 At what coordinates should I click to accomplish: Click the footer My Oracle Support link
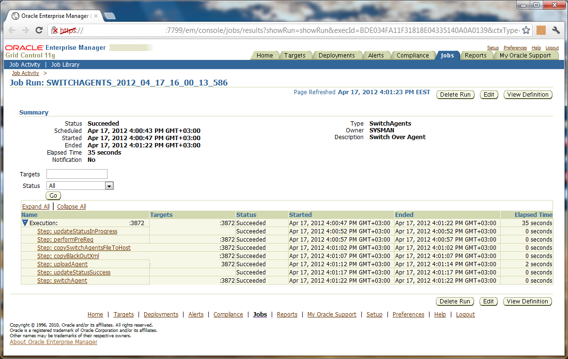(332, 315)
